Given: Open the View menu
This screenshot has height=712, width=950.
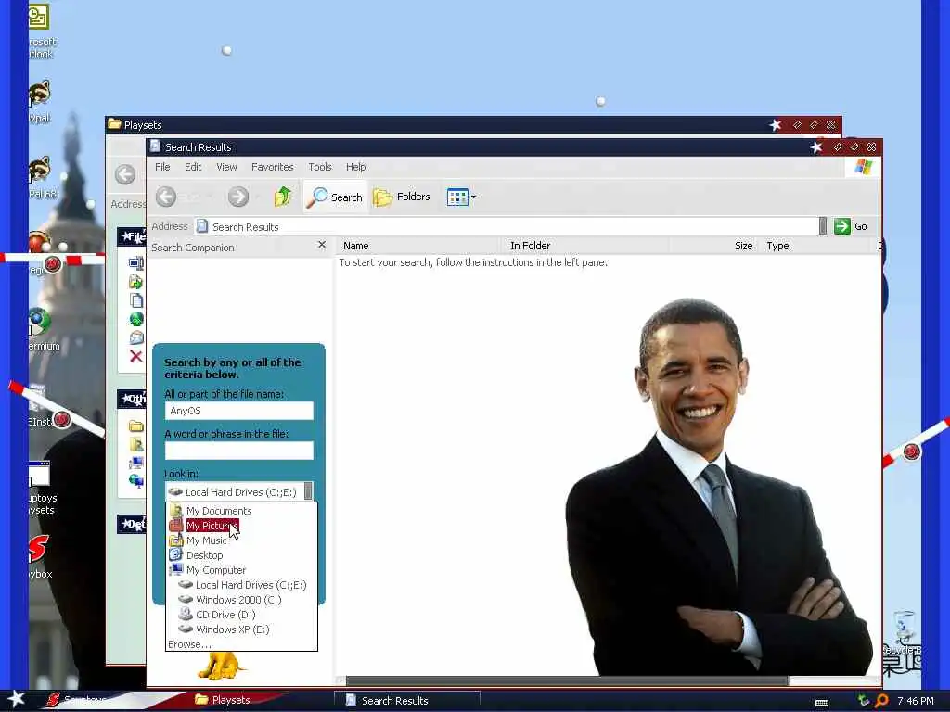Looking at the screenshot, I should [x=226, y=167].
